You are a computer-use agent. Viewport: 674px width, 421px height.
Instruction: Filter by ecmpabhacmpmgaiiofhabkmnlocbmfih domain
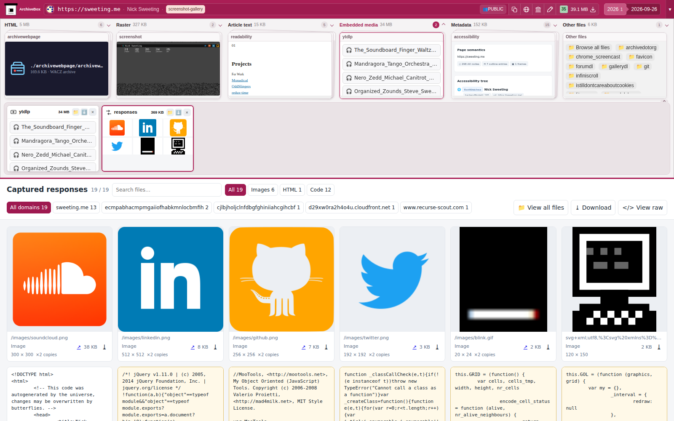click(x=157, y=208)
